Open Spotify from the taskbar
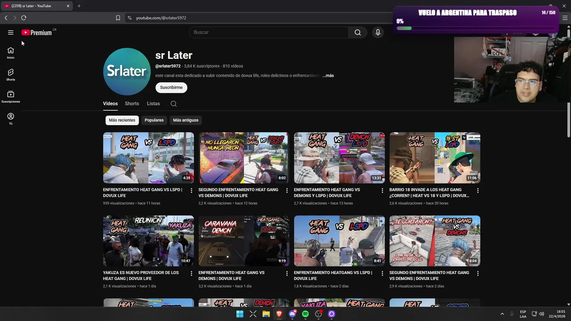This screenshot has width=571, height=321. click(305, 314)
